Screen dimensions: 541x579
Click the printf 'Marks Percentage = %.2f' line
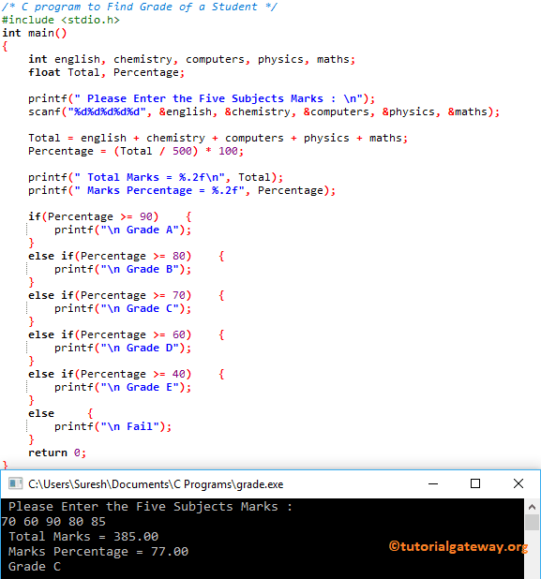(182, 190)
